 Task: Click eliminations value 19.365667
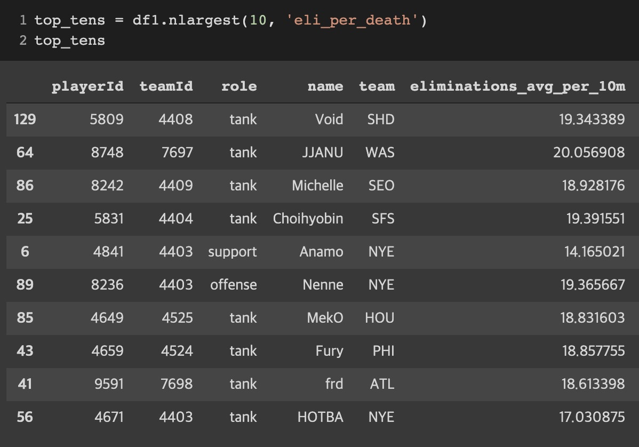tap(593, 284)
